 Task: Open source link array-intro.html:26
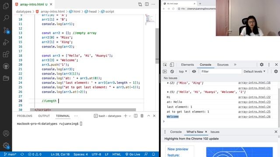click(254, 116)
